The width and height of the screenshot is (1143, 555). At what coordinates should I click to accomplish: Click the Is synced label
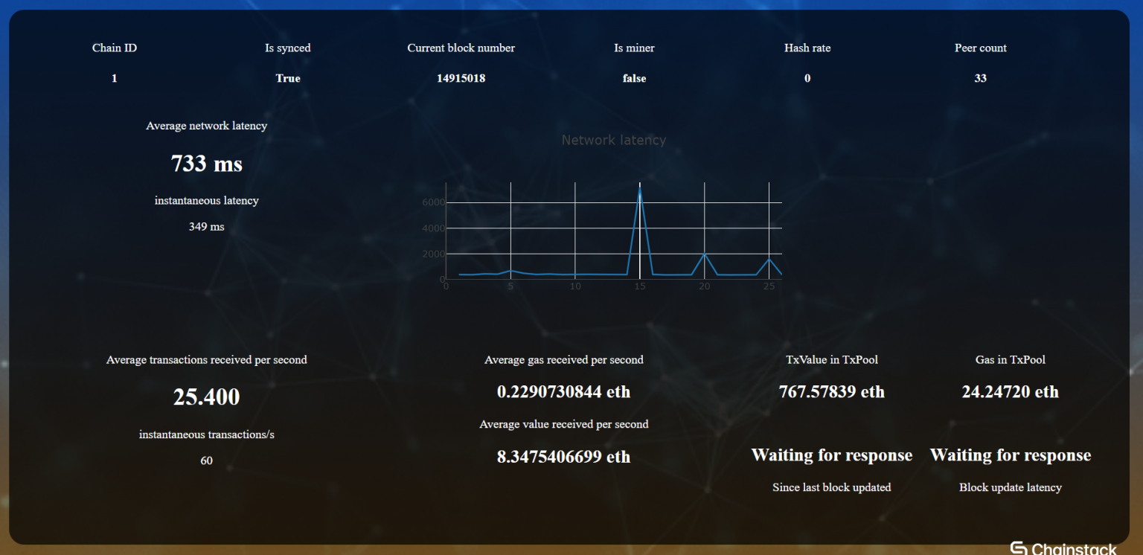tap(288, 48)
